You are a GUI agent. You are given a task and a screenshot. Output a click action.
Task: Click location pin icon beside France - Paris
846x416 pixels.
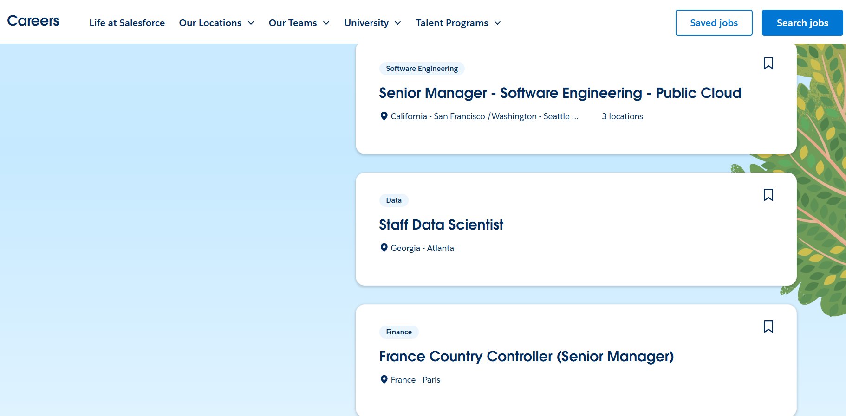click(x=384, y=380)
